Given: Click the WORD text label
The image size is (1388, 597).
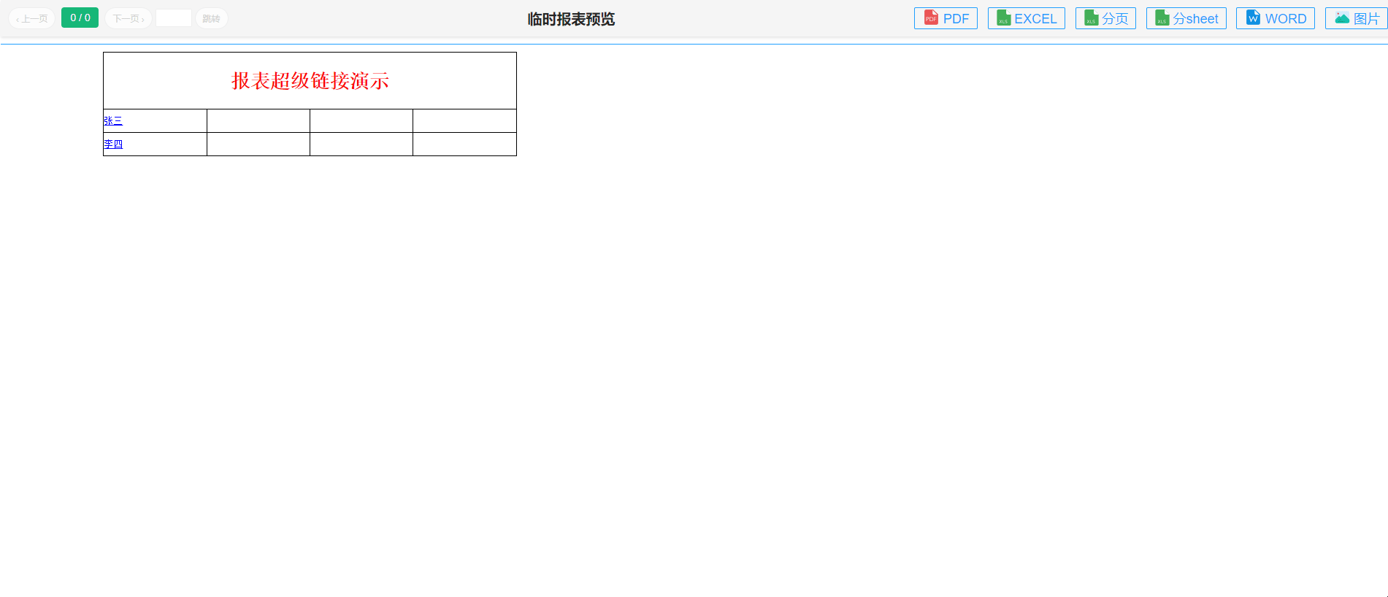Looking at the screenshot, I should click(x=1286, y=19).
